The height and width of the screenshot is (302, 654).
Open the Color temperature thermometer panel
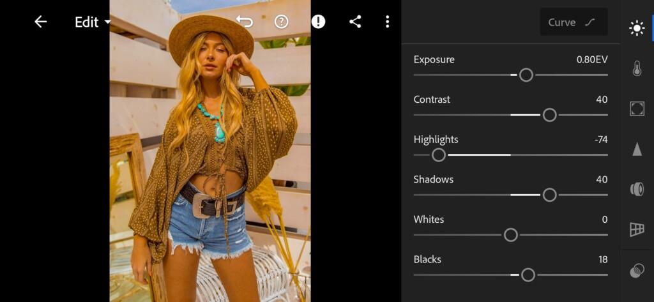[x=637, y=68]
